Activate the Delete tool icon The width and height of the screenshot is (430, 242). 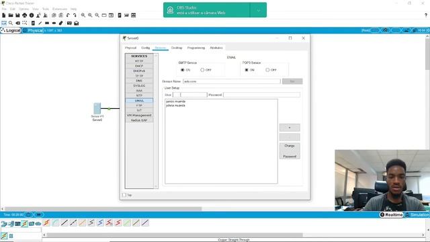pos(18,23)
